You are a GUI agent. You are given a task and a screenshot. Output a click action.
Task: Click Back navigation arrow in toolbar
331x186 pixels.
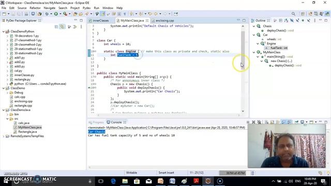[156, 14]
